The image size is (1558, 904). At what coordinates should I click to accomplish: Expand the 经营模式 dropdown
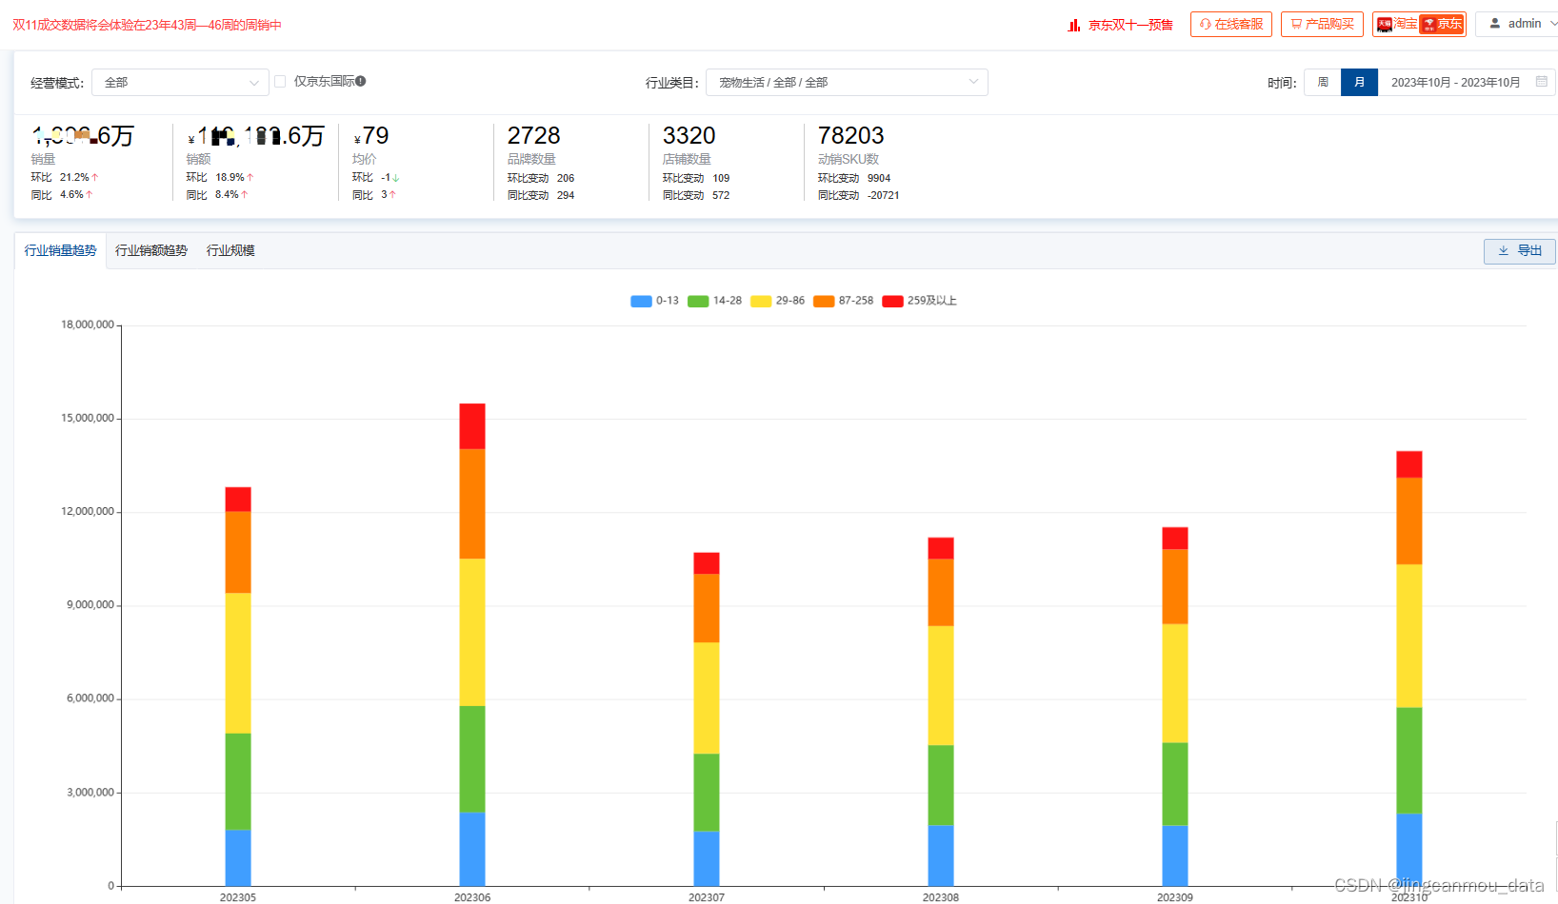click(180, 83)
